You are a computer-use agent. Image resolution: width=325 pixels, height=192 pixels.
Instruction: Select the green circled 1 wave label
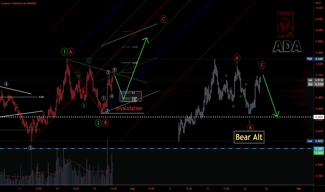[x=64, y=51]
